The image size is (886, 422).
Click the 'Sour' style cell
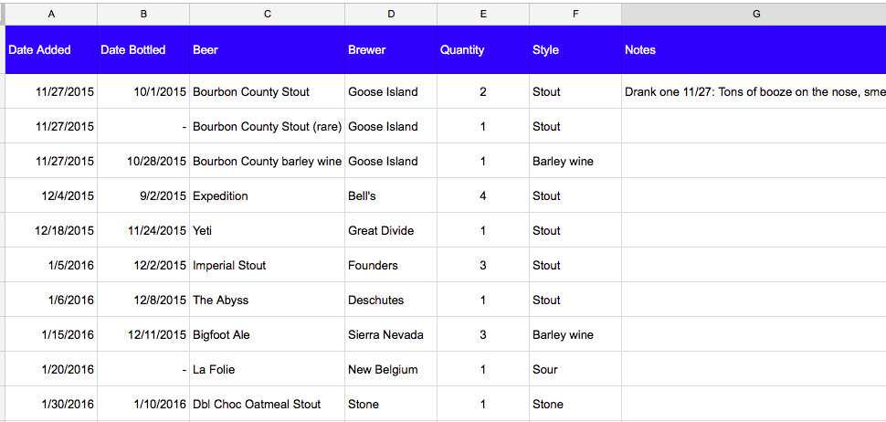pos(575,370)
